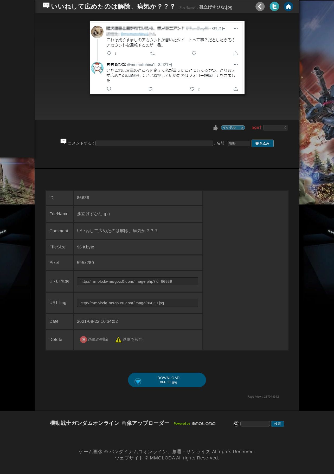This screenshot has width=334, height=474.
Task: Select the URL Page address field
Action: point(138,281)
